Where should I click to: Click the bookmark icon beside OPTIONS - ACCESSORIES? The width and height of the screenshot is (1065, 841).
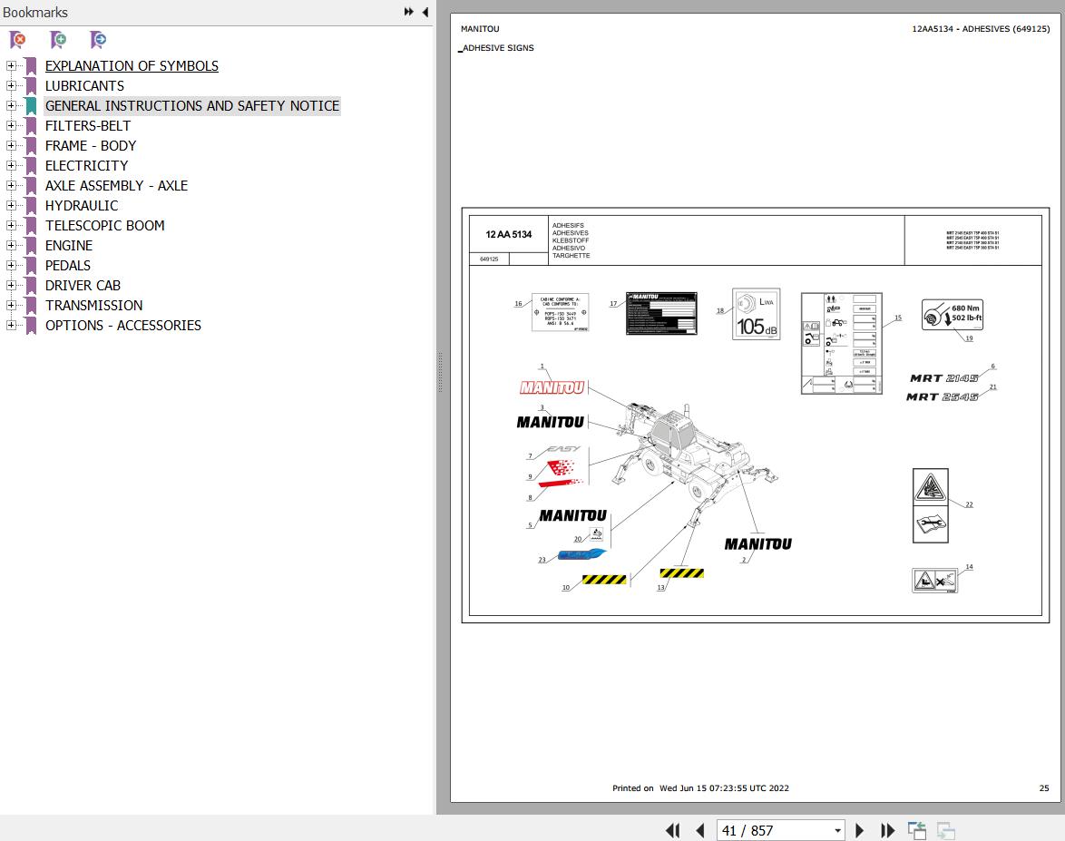pyautogui.click(x=31, y=326)
